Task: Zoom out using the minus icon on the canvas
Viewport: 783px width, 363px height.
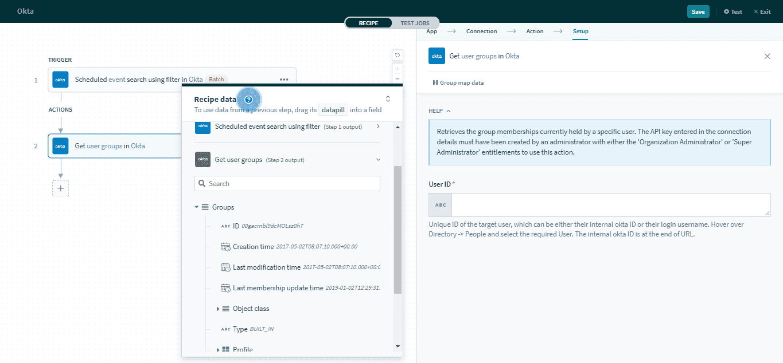Action: pos(396,79)
